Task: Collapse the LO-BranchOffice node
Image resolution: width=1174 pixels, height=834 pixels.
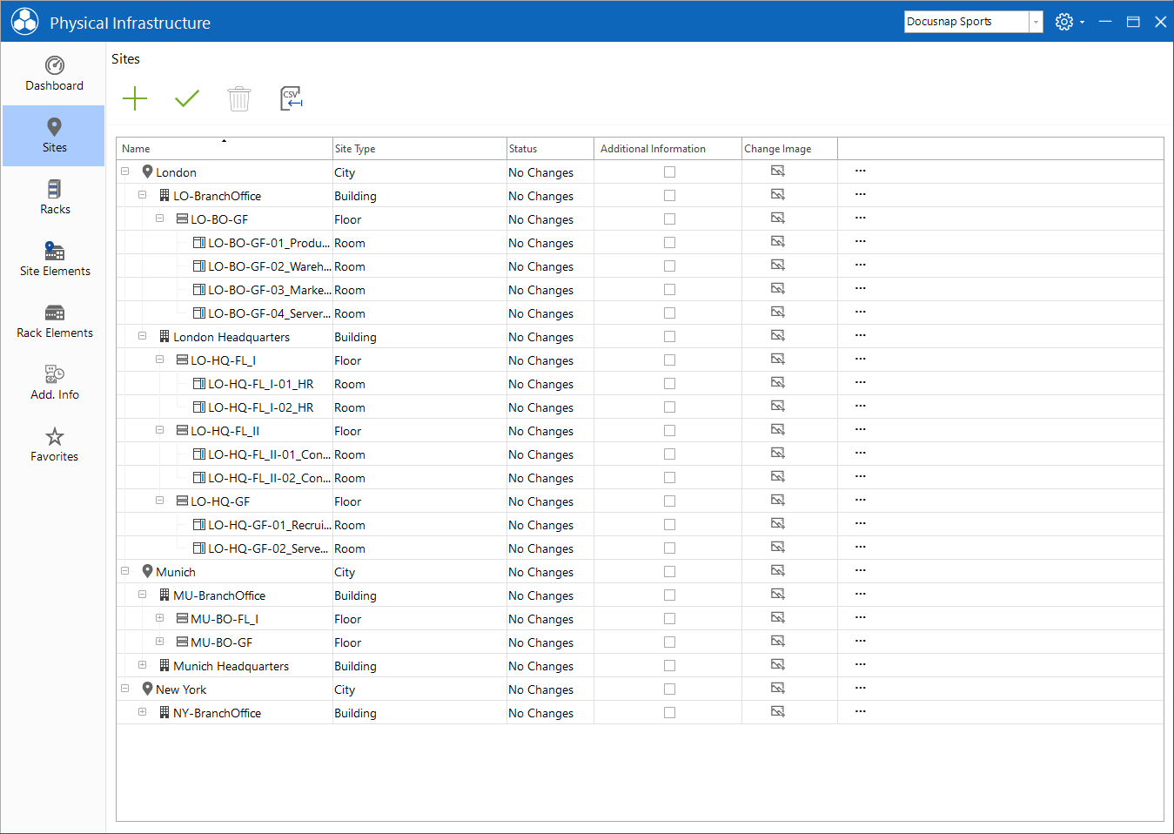Action: coord(143,195)
